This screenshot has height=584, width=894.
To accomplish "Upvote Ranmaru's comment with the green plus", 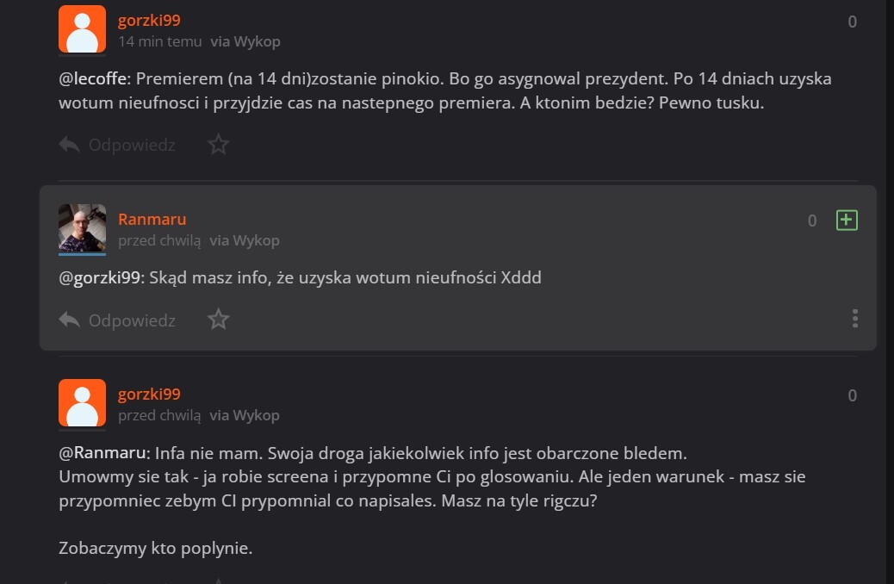I will pos(847,221).
